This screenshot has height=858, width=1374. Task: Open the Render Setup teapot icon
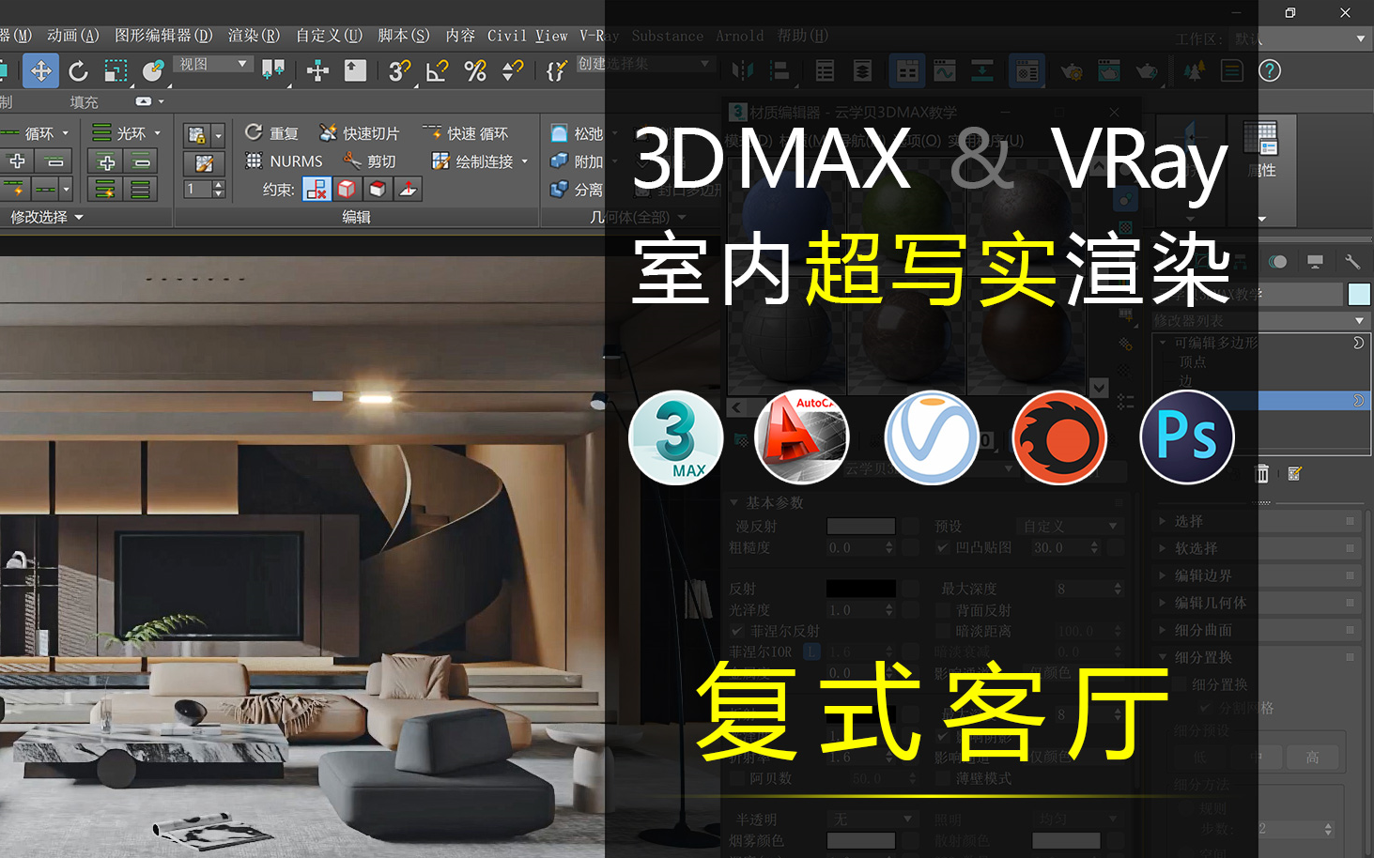1072,70
